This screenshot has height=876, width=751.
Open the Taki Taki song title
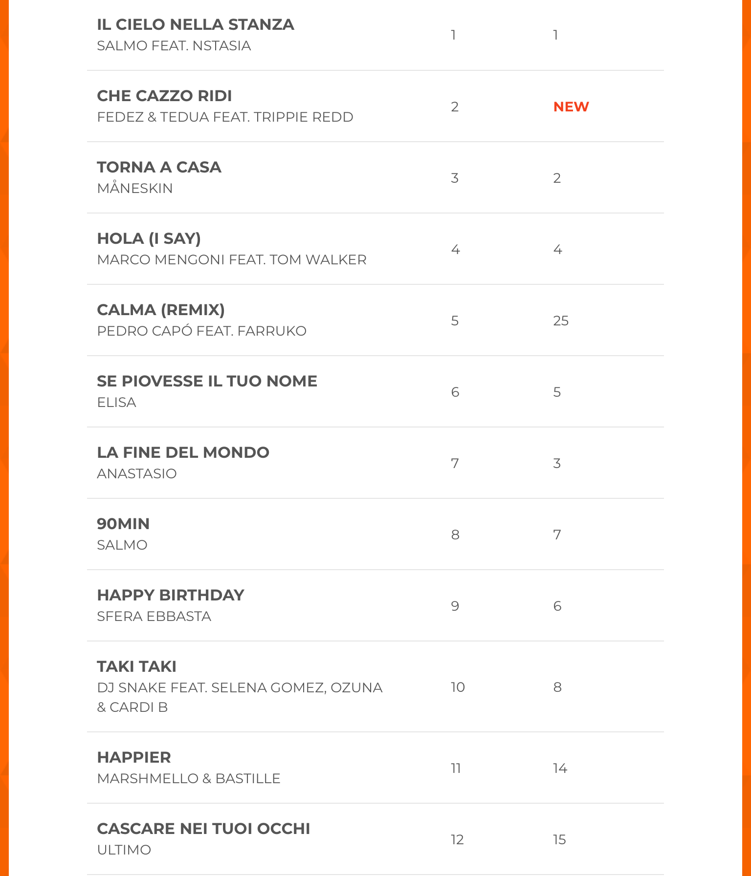pos(136,666)
